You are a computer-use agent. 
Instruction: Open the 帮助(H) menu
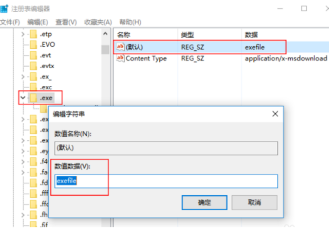tap(130, 22)
